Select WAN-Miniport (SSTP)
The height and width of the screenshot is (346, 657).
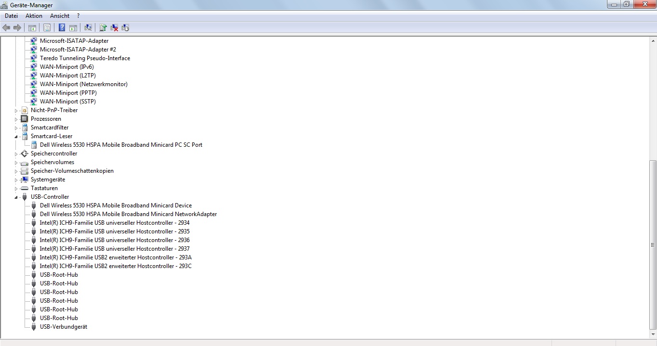coord(68,101)
